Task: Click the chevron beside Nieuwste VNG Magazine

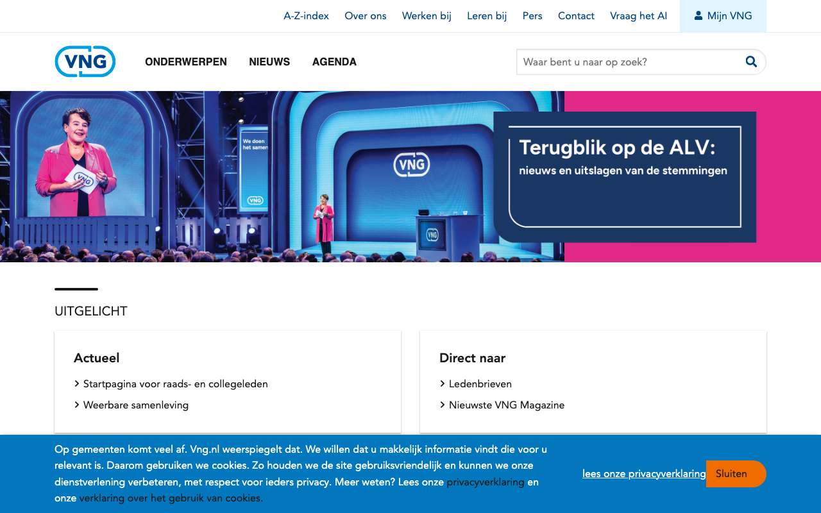Action: click(443, 405)
